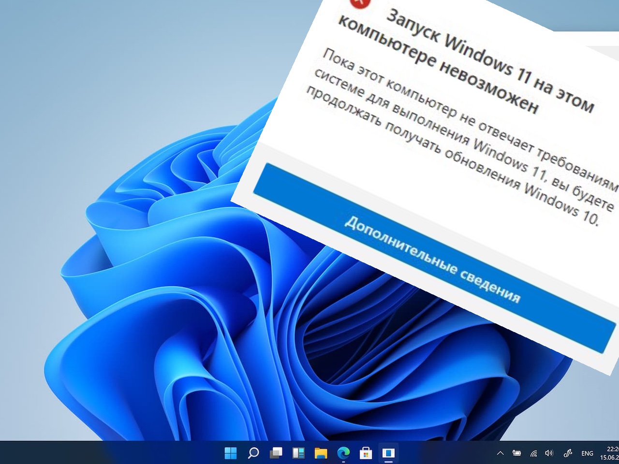Open taskbar Search

253,453
